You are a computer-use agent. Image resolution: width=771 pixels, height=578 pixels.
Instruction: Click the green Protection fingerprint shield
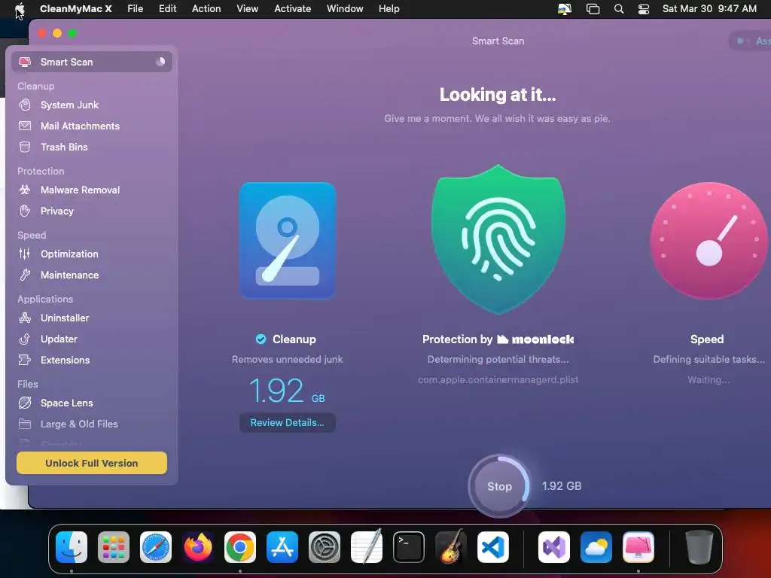[x=498, y=239]
